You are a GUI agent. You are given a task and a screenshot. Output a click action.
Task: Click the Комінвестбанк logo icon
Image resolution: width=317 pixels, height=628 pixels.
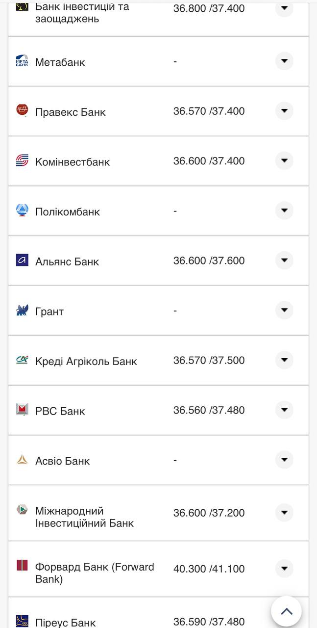[22, 160]
